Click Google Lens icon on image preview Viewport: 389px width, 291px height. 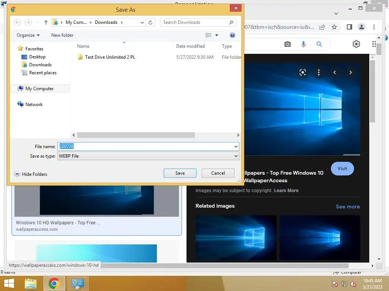[x=303, y=72]
